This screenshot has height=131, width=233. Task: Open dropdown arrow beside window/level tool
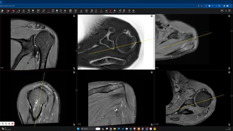click(4, 11)
